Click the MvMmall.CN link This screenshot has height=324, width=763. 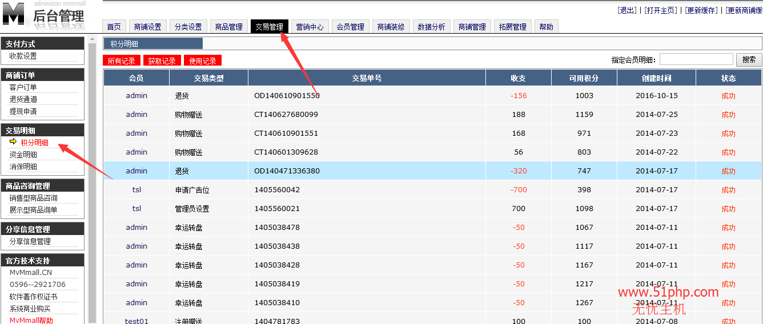30,272
